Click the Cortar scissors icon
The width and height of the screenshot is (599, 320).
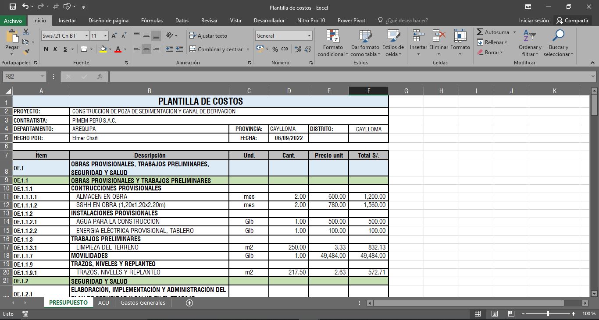point(26,32)
